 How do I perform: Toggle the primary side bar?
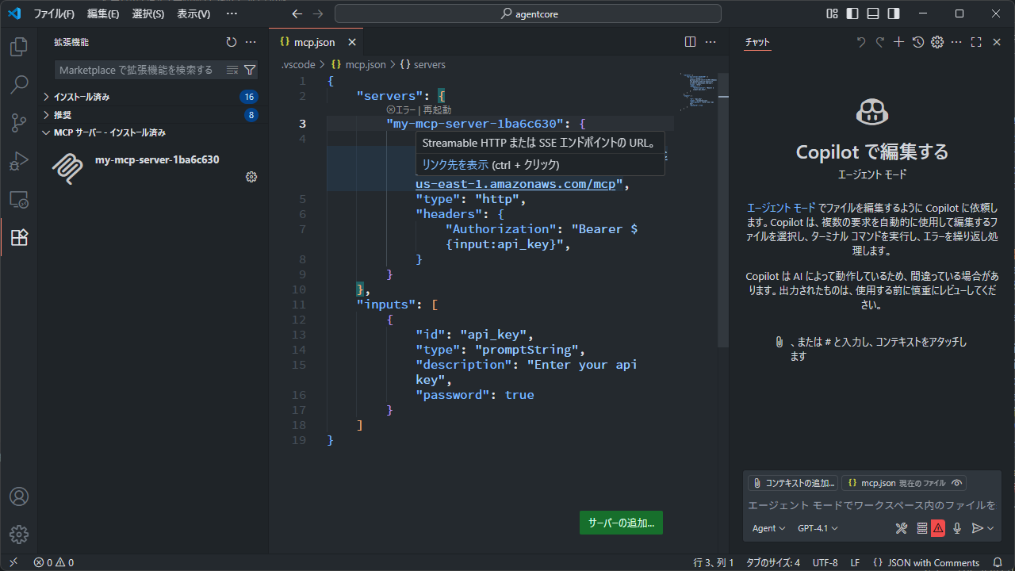point(852,13)
